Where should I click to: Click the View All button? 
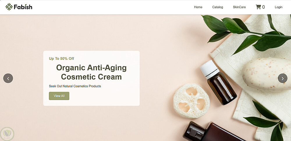click(59, 96)
